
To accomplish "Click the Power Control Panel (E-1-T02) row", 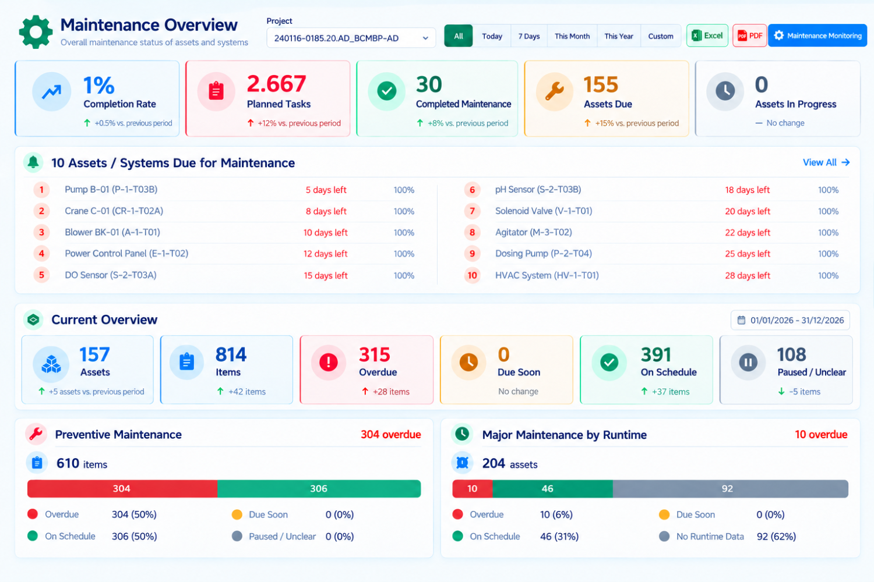I will [x=224, y=254].
